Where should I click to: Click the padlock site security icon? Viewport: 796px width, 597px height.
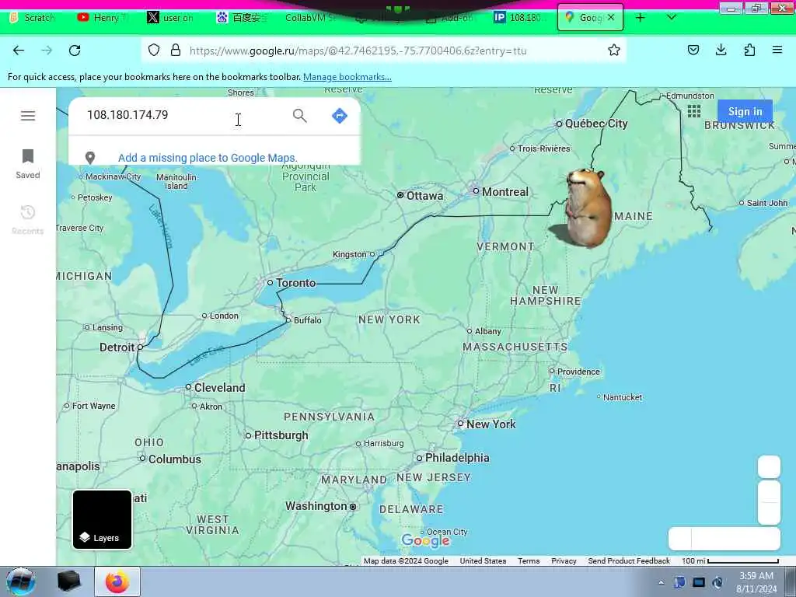176,51
